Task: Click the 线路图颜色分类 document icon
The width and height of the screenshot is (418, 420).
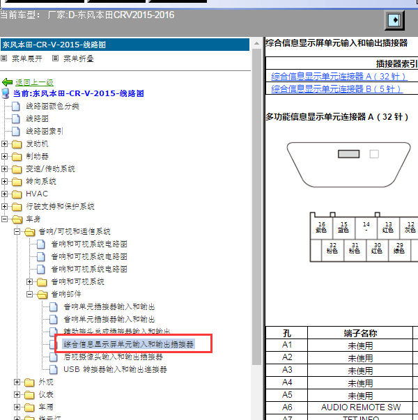Action: tap(16, 106)
